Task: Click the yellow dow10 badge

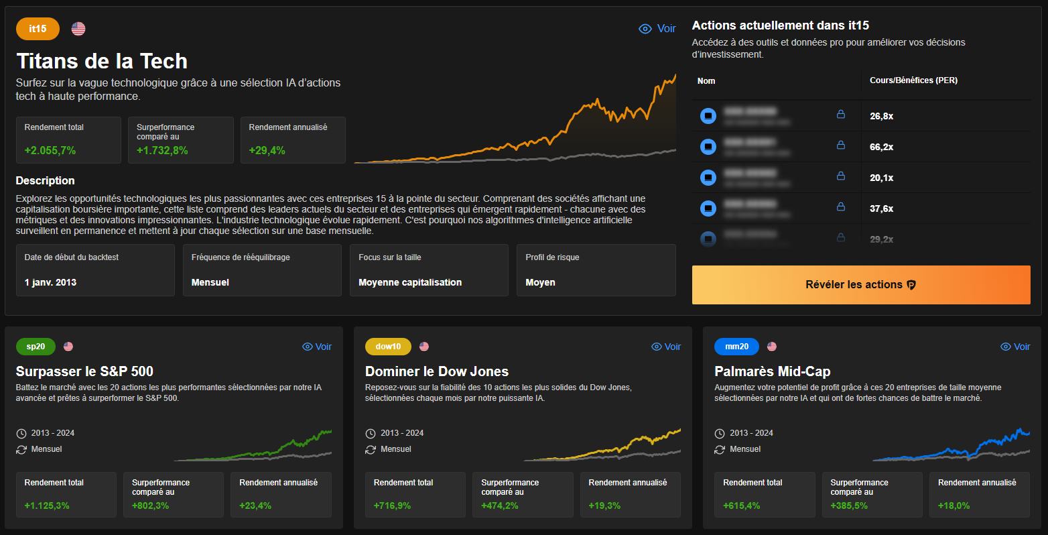Action: click(388, 347)
